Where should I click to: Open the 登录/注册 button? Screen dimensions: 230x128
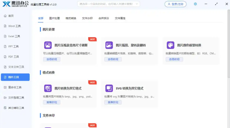175,4
